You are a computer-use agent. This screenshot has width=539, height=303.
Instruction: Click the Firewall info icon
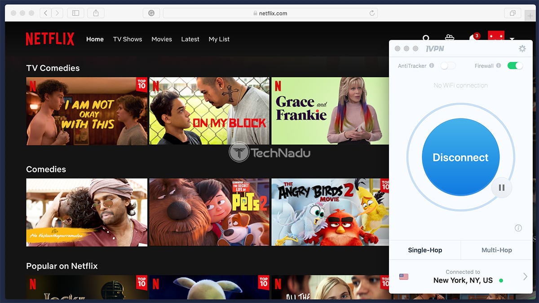[499, 66]
